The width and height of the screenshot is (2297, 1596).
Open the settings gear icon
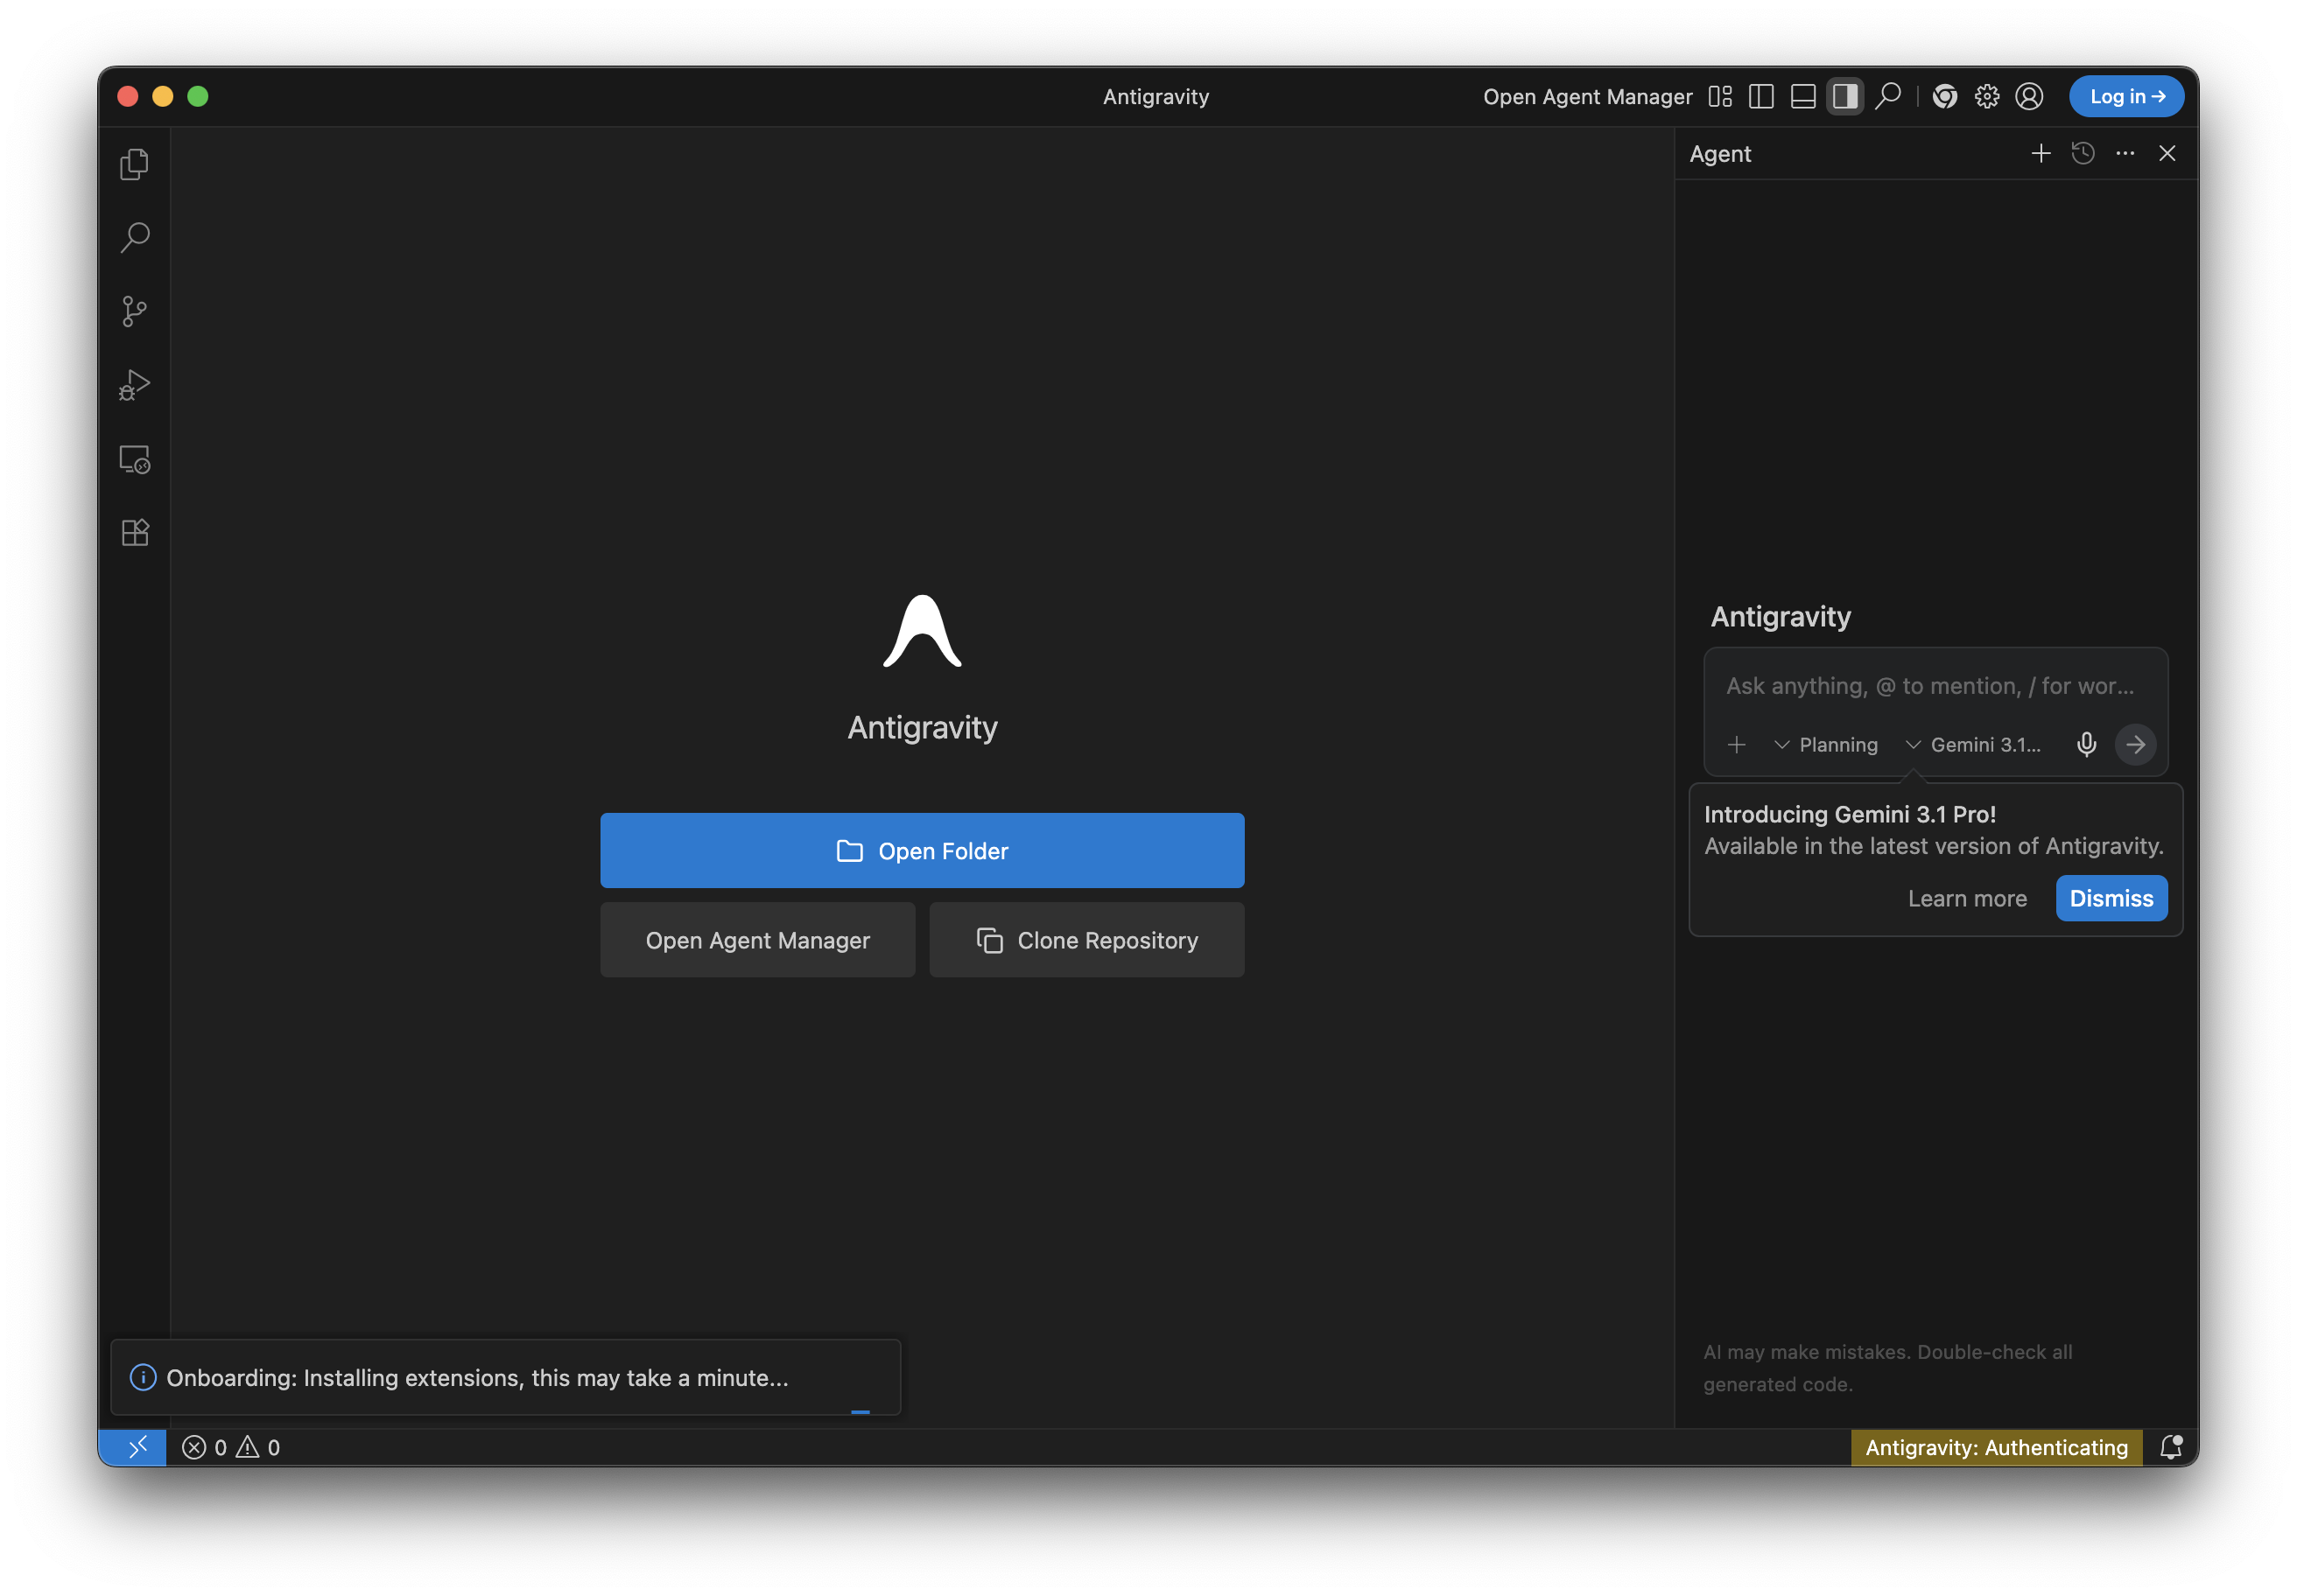[1987, 96]
